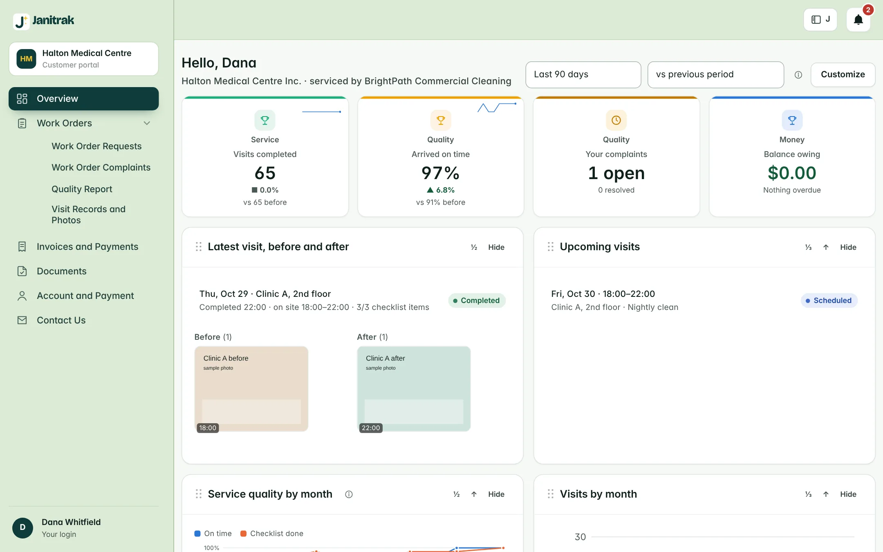Move Upcoming visits card up with arrow

[826, 247]
